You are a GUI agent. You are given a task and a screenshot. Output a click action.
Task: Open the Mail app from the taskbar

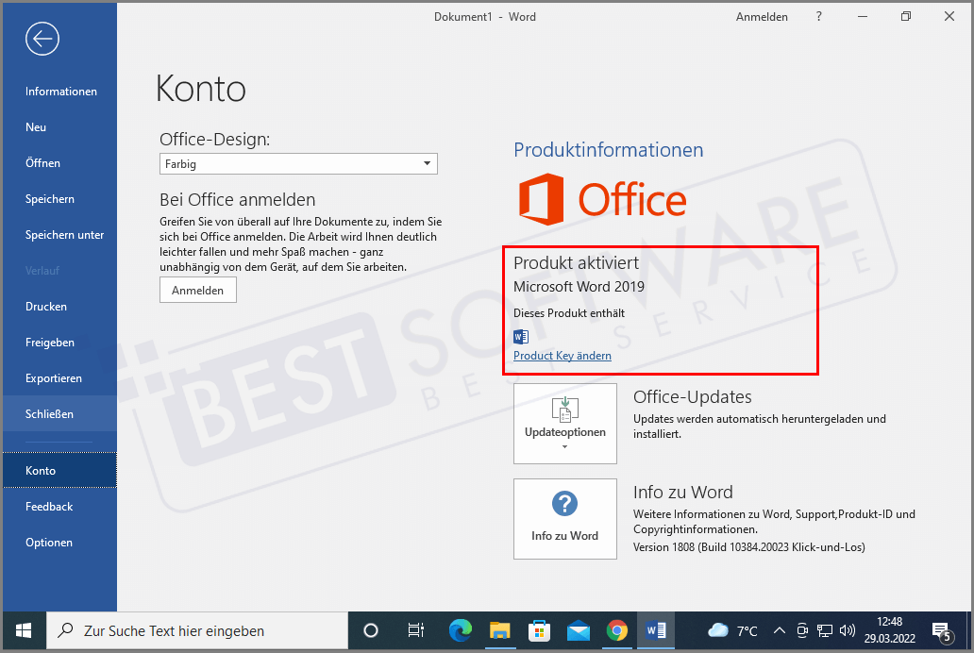578,630
